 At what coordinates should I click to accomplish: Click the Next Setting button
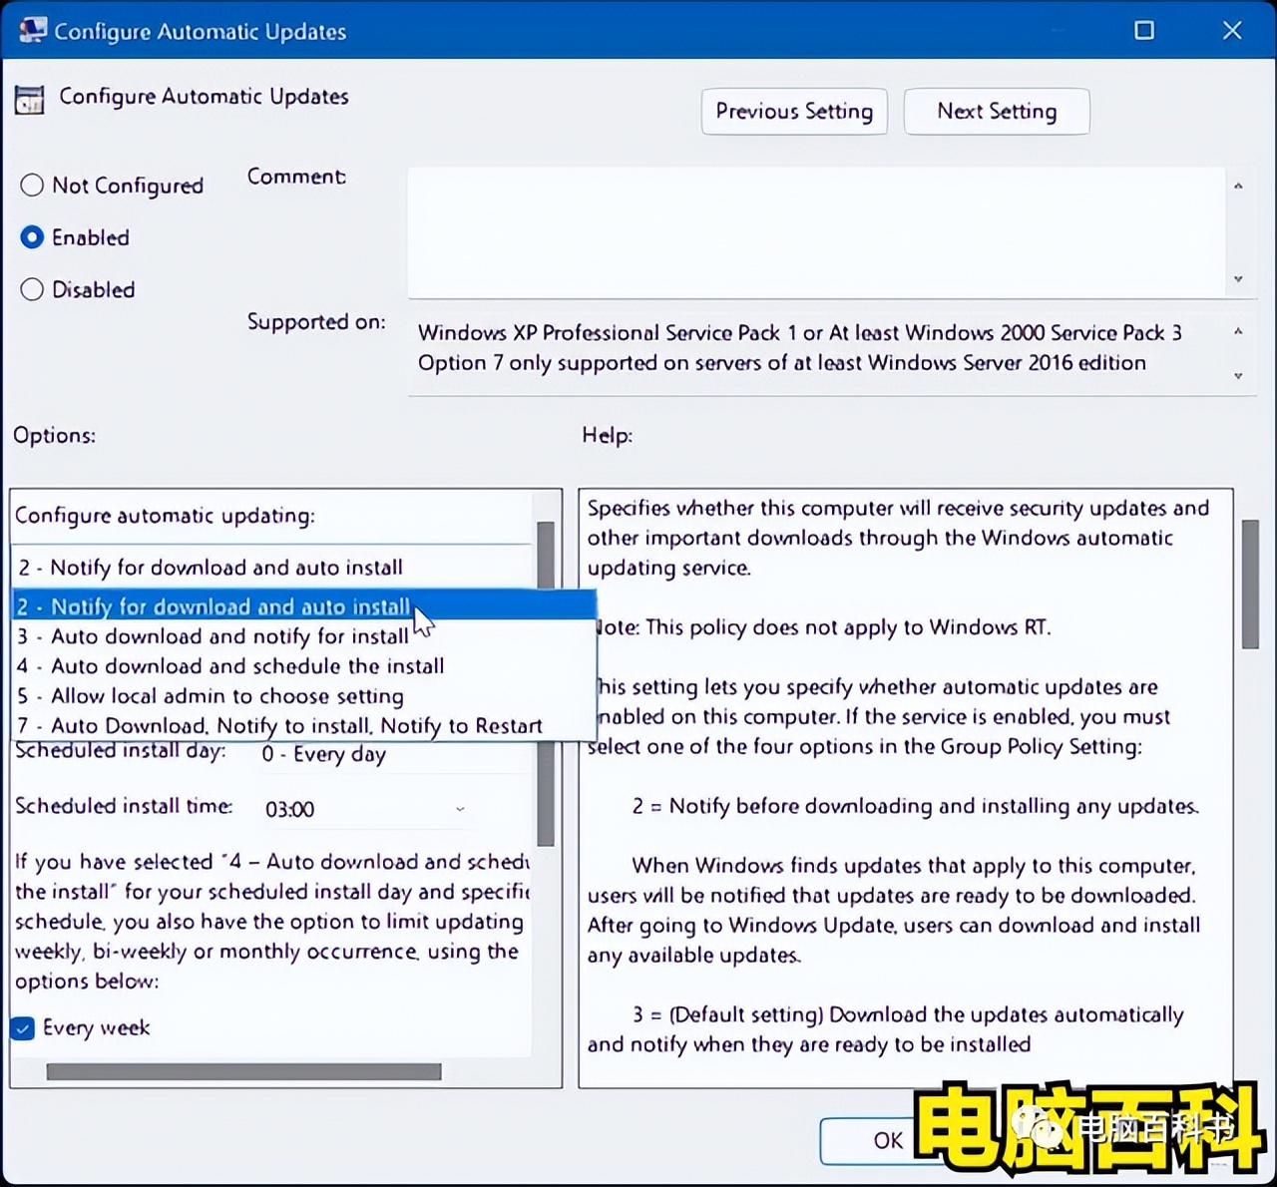click(996, 112)
